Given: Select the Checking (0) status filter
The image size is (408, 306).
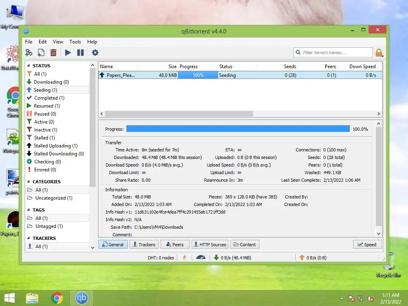Looking at the screenshot, I should 57,162.
